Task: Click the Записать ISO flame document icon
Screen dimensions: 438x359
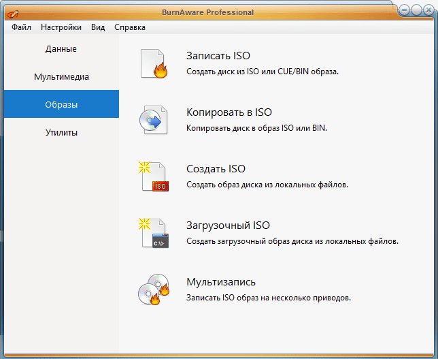Action: (154, 63)
